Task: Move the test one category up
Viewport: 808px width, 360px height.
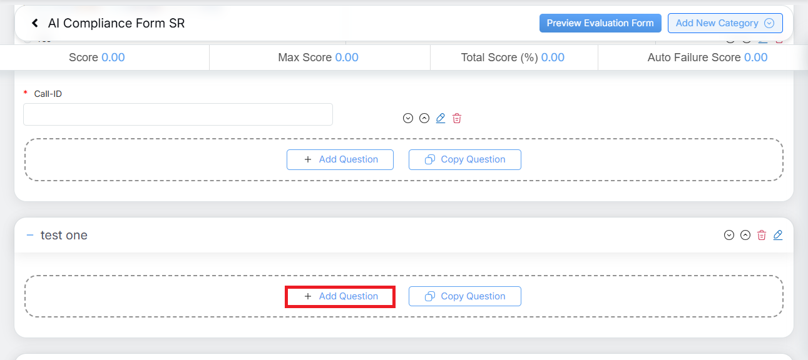Action: pos(745,236)
